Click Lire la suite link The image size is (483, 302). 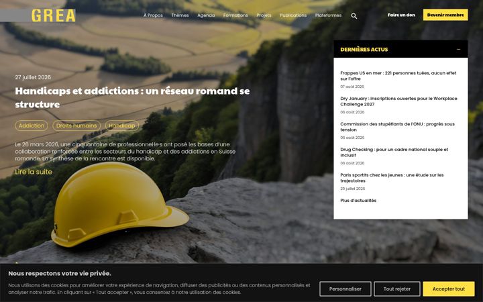[34, 172]
